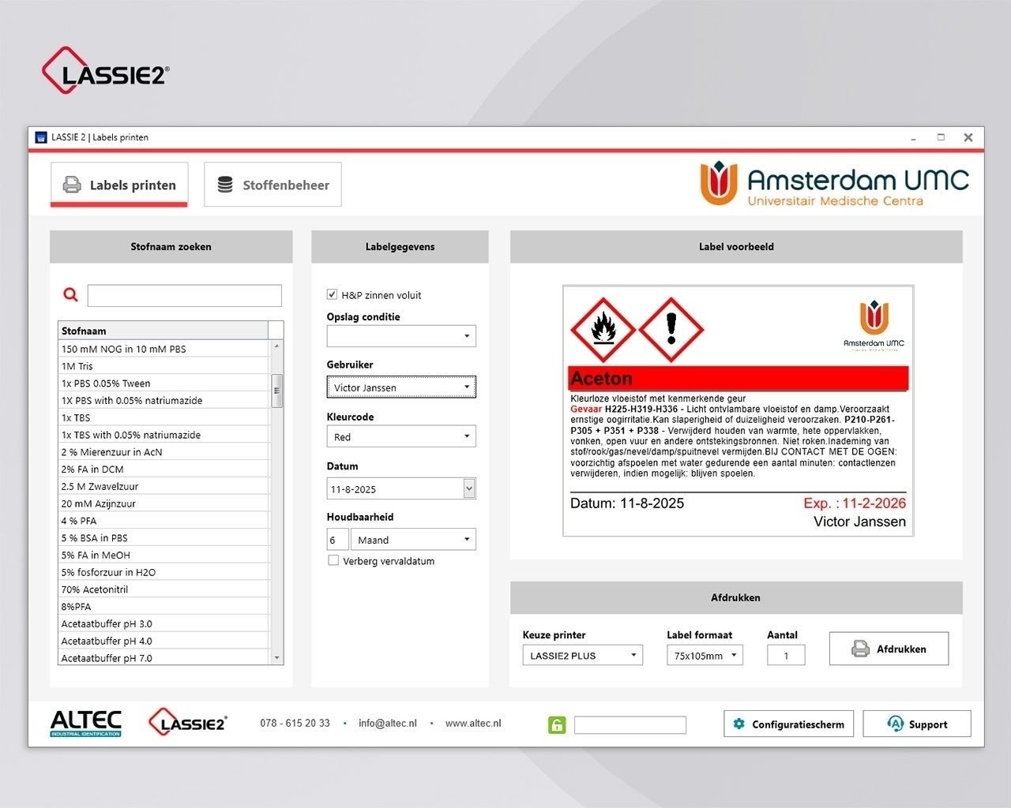This screenshot has width=1011, height=808.
Task: Click the Amsterdam UMC tulip logo
Action: coord(718,183)
